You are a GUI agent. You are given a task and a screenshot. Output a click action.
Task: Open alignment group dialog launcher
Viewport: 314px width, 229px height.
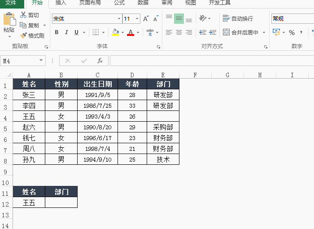click(266, 47)
